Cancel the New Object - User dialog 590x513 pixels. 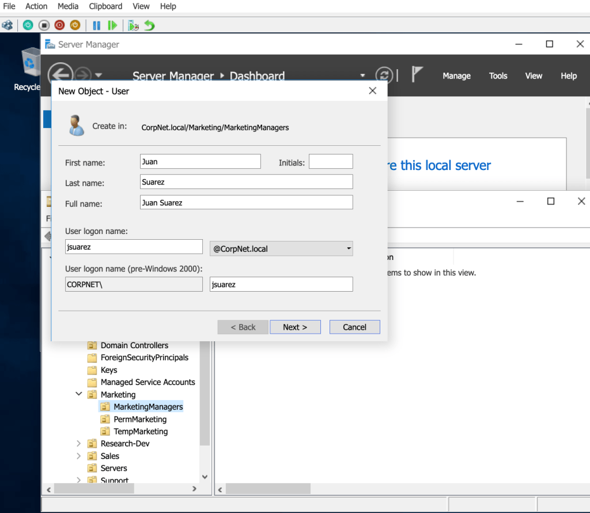(x=354, y=327)
